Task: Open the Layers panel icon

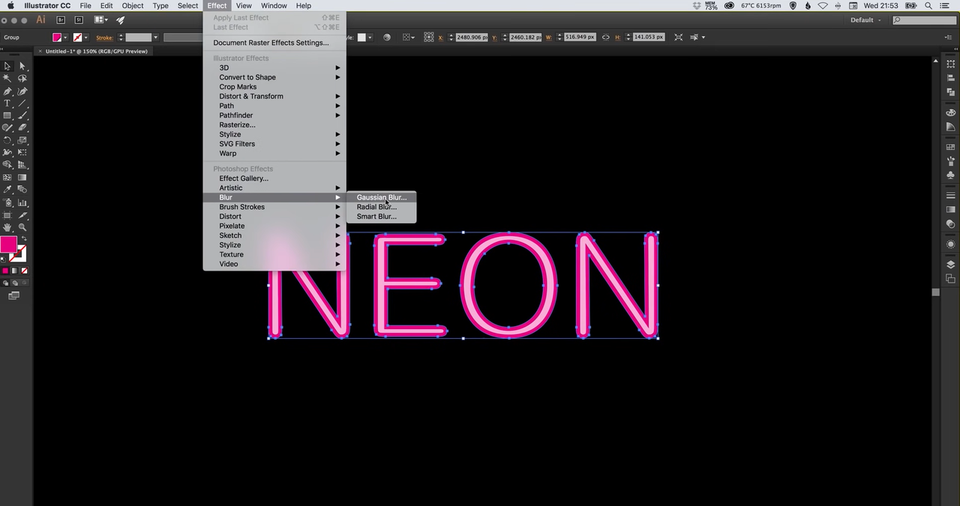Action: [x=951, y=265]
